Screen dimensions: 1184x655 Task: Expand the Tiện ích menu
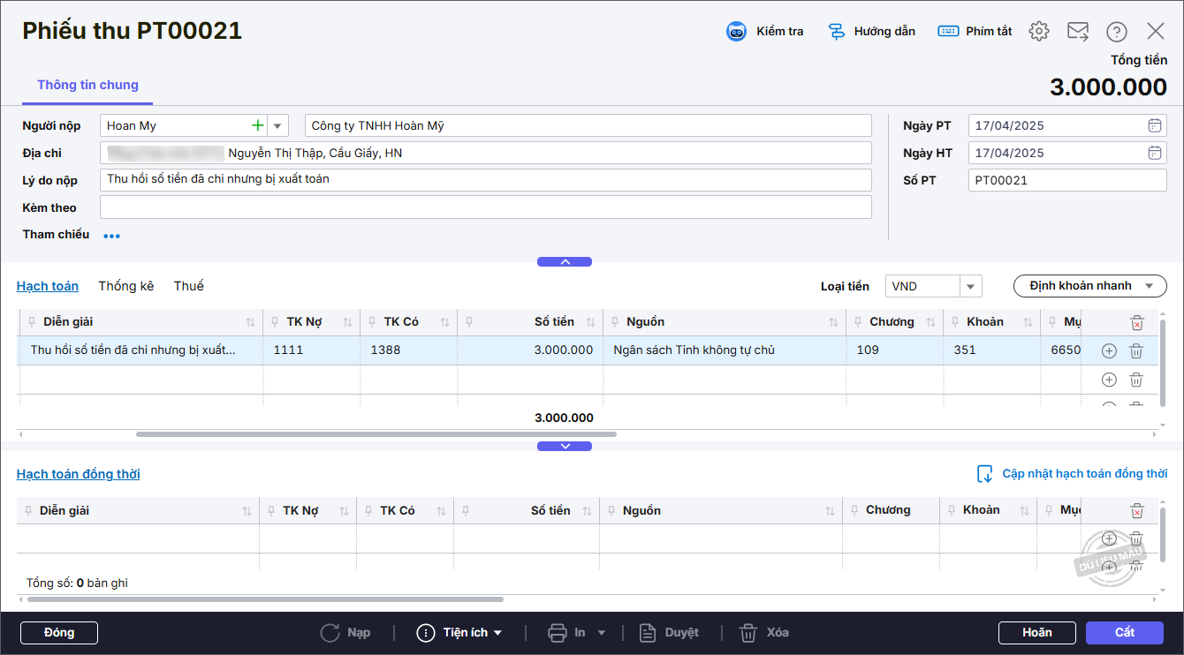[x=460, y=633]
